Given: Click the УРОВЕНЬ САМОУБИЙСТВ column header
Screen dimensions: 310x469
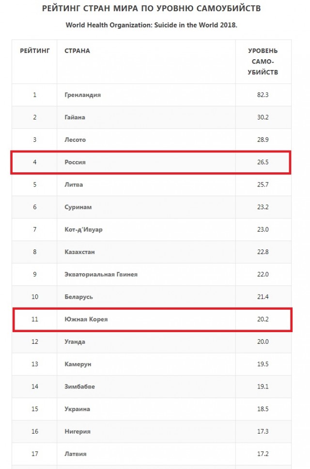Looking at the screenshot, I should (263, 62).
